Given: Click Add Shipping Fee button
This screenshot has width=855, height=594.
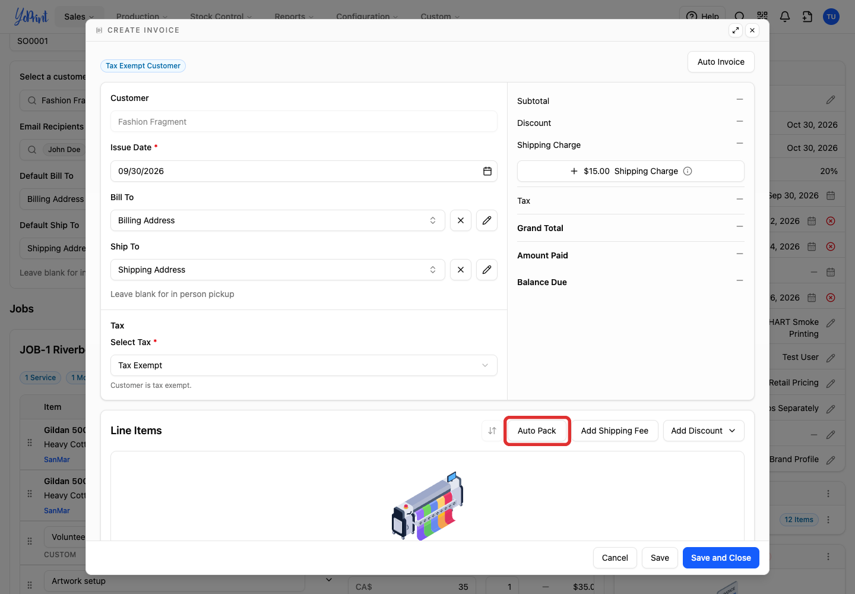Looking at the screenshot, I should pos(615,431).
